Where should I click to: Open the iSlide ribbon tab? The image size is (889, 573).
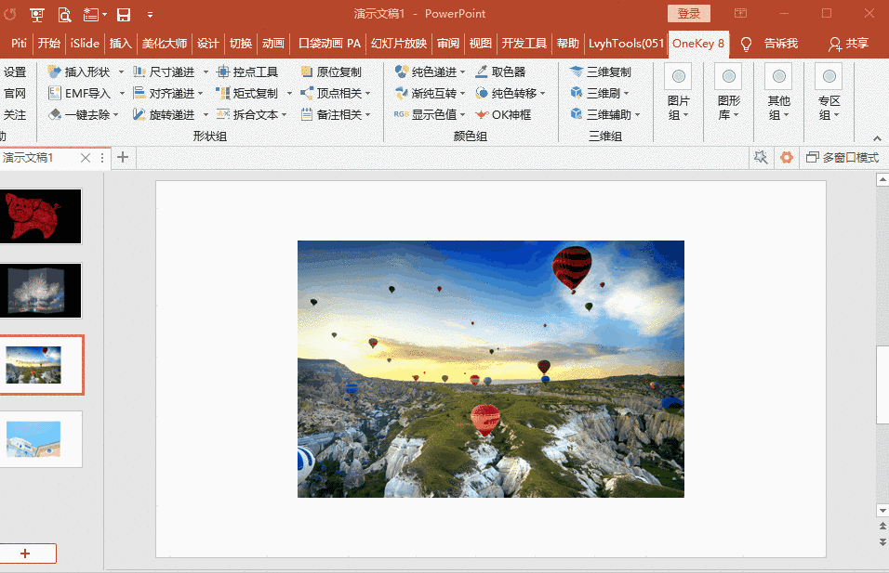pyautogui.click(x=85, y=43)
